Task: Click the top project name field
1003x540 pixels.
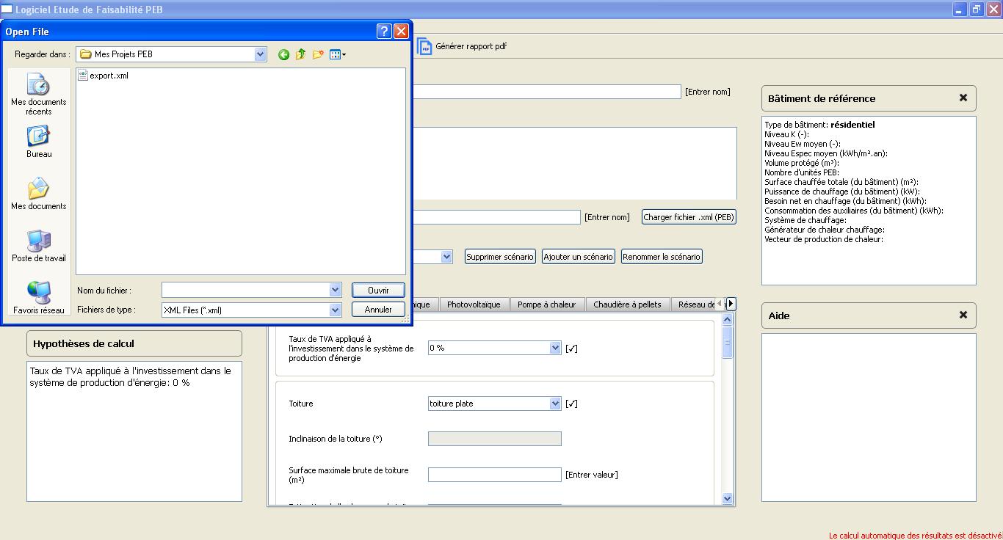Action: [547, 92]
